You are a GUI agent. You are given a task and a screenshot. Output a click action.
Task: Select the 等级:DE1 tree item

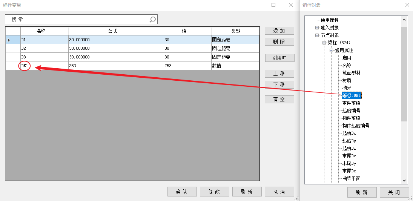(352, 95)
